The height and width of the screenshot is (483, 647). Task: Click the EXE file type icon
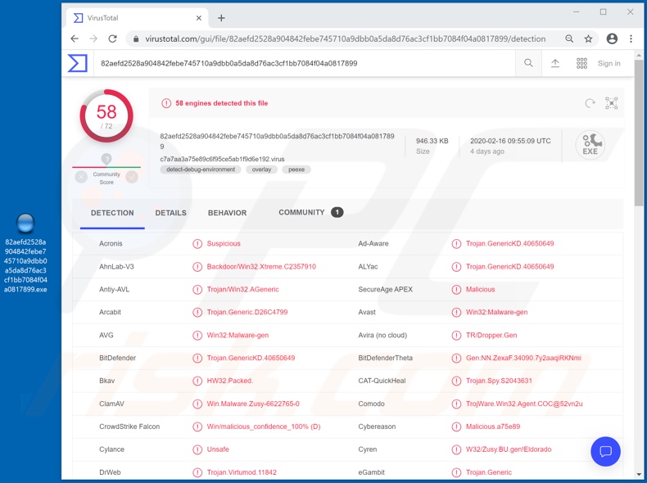pyautogui.click(x=590, y=144)
